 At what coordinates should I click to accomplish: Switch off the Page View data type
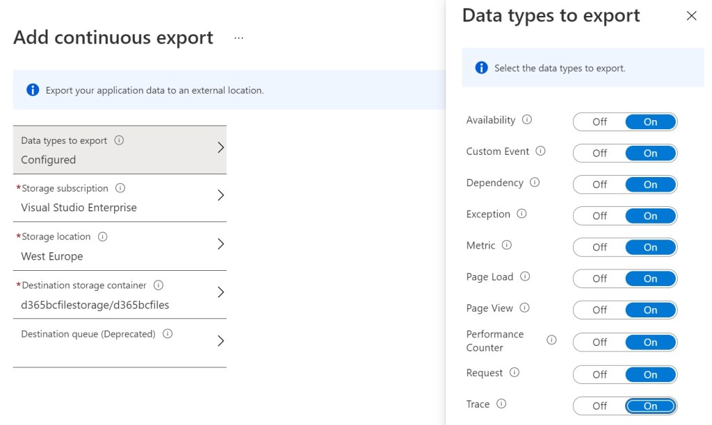598,310
